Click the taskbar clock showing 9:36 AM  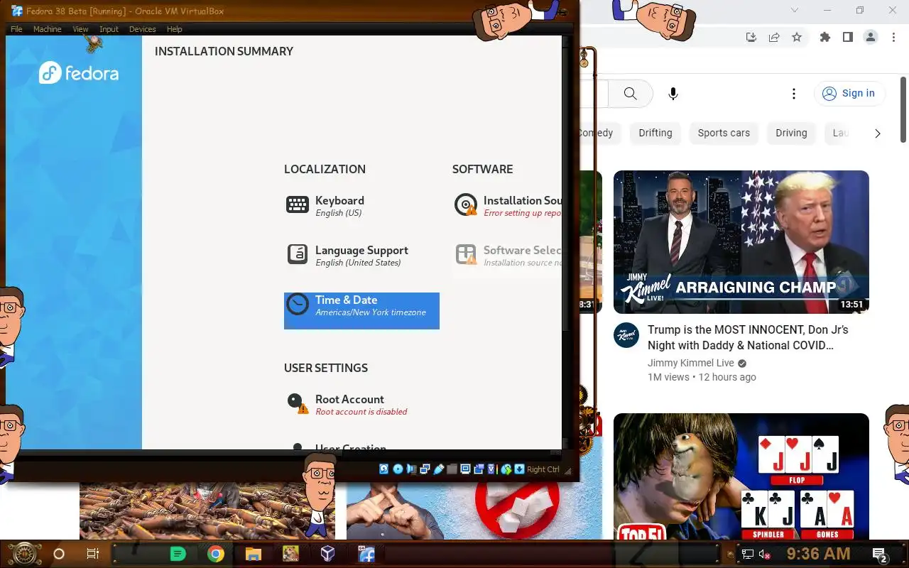point(818,554)
